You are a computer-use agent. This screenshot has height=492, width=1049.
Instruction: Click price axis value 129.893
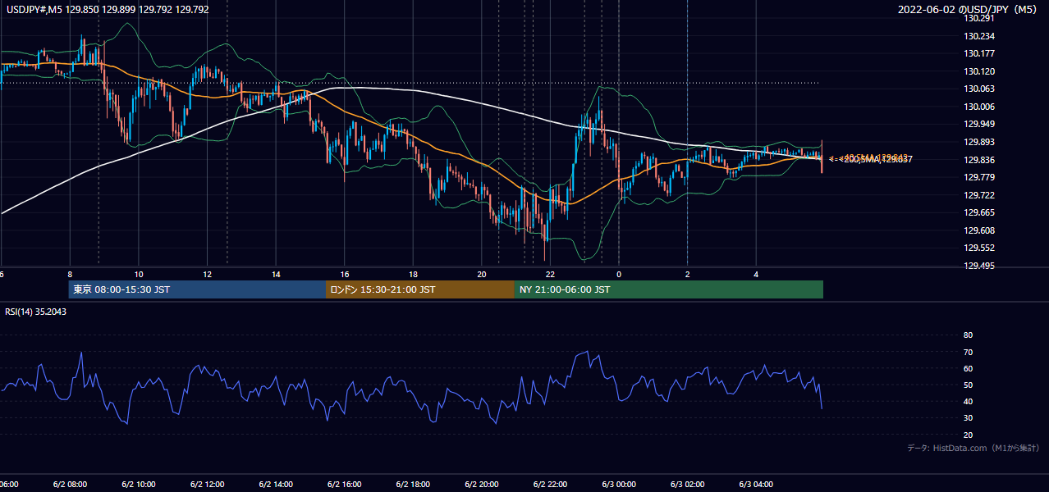click(x=978, y=142)
